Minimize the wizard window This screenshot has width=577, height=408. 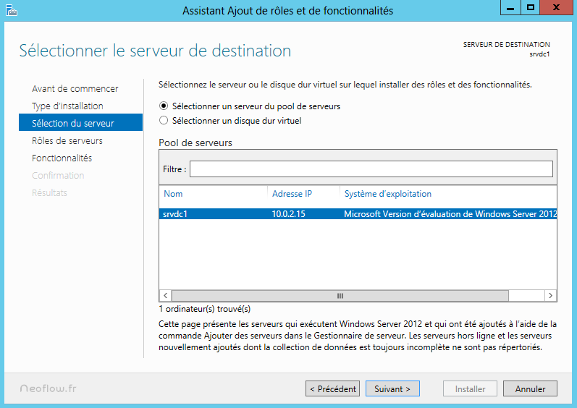coord(511,7)
